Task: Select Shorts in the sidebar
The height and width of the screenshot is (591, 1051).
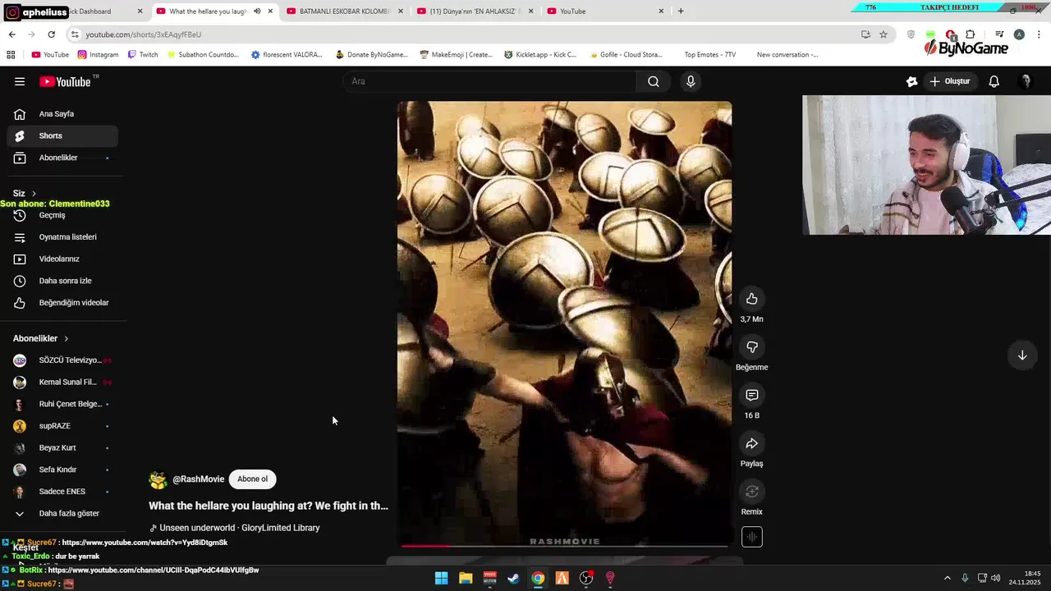Action: 62,136
